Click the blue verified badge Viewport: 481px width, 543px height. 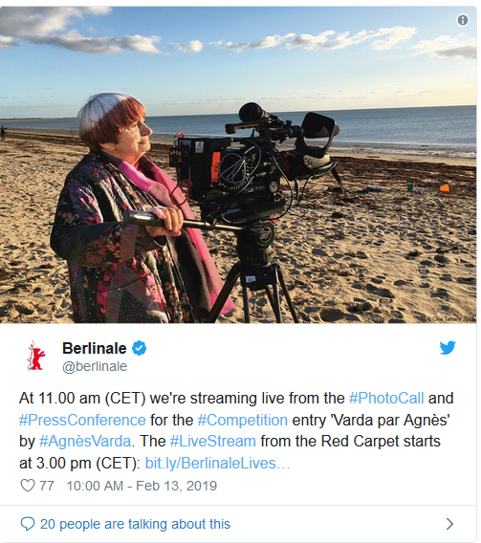coord(139,348)
